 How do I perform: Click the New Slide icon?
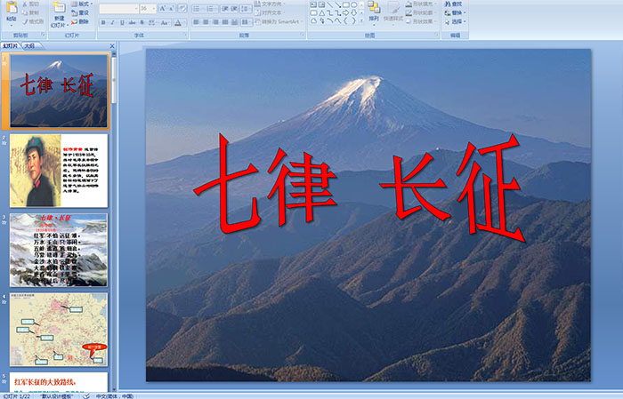pos(60,8)
